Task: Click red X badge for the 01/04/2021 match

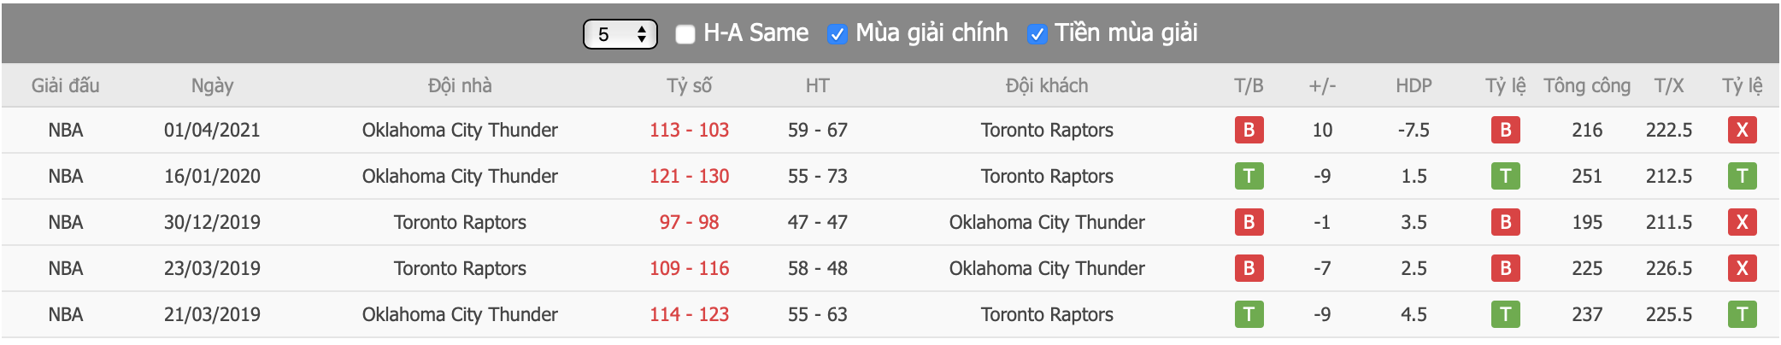Action: (x=1742, y=130)
